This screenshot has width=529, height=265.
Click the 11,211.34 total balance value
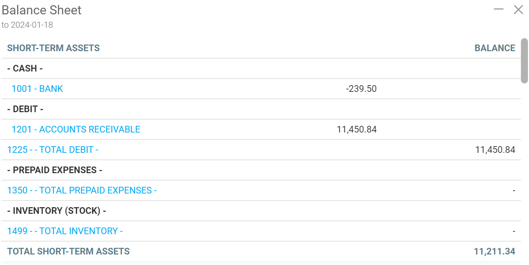(494, 251)
